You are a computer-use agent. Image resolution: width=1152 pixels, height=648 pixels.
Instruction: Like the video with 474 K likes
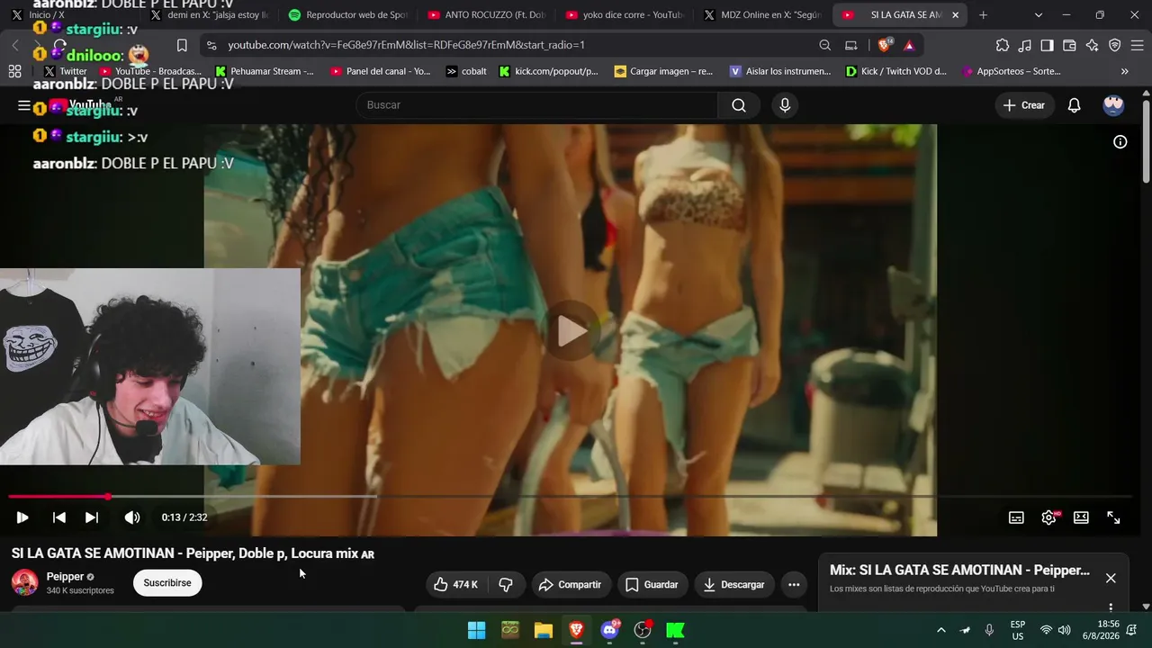pos(455,585)
